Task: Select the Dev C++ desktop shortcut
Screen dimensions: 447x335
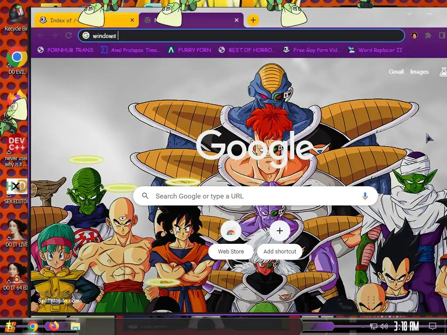Action: point(17,150)
